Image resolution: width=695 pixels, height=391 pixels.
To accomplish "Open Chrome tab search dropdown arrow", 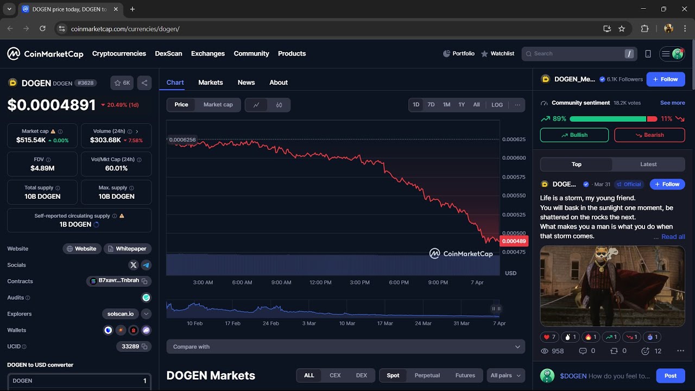I will (x=9, y=9).
